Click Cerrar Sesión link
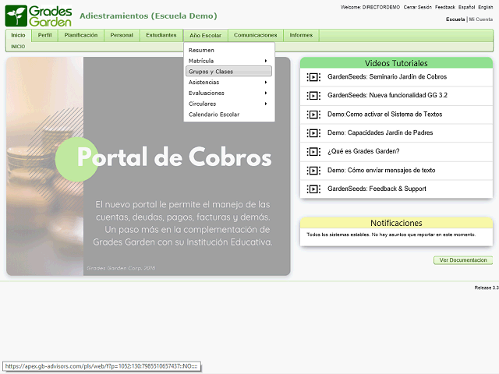499x374 pixels. pyautogui.click(x=418, y=7)
